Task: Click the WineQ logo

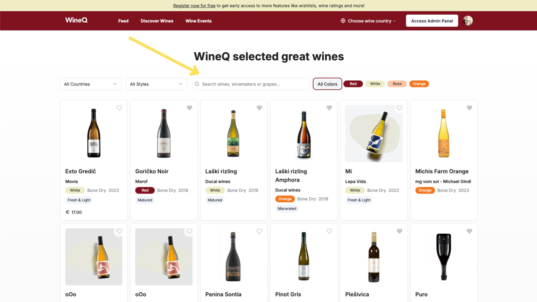Action: click(x=76, y=20)
